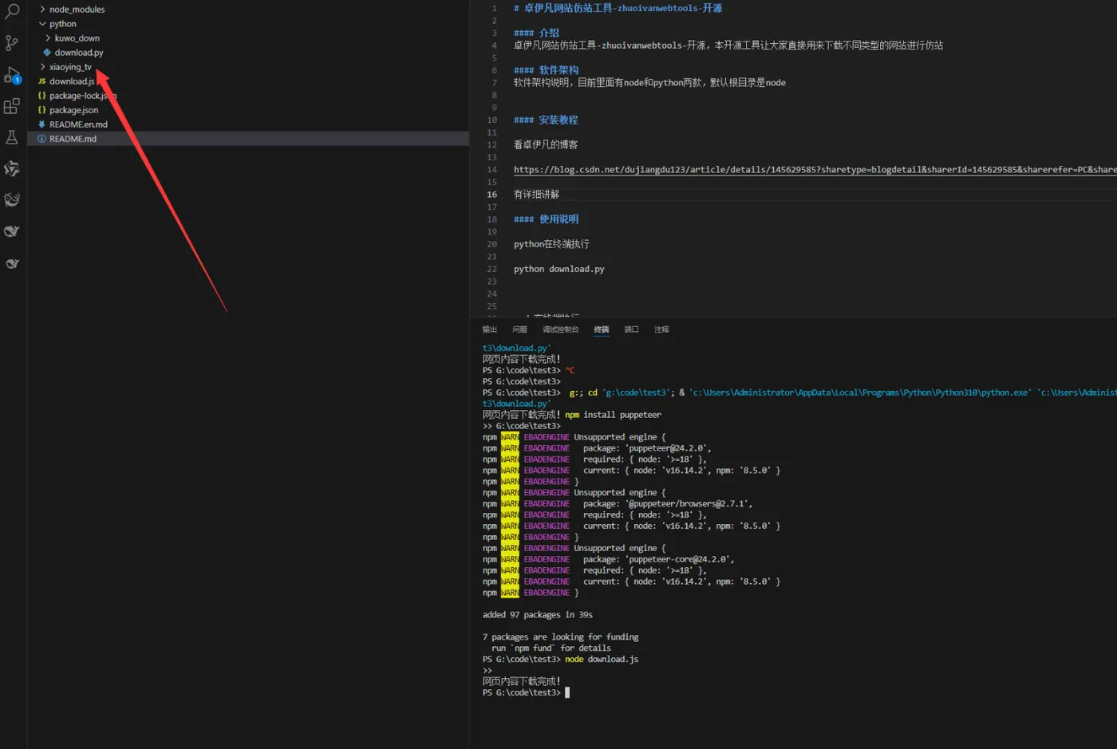Viewport: 1117px width, 749px height.
Task: Open the Source Control view
Action: coord(12,43)
